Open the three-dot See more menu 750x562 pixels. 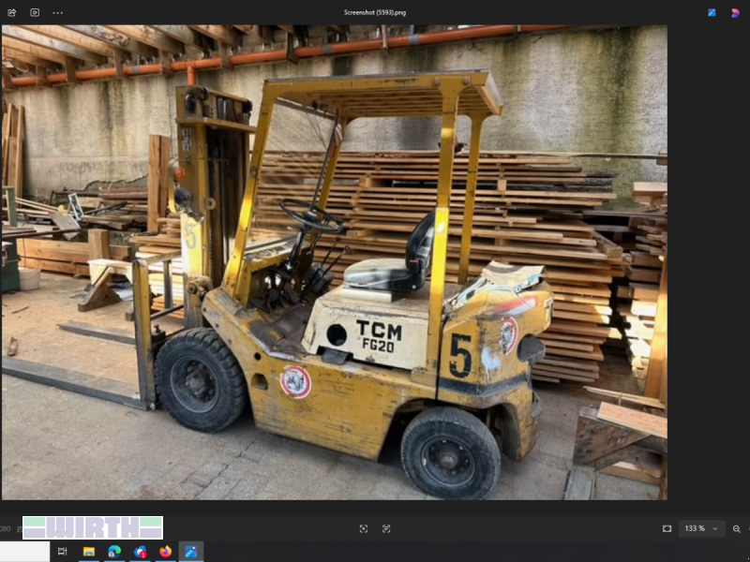58,12
